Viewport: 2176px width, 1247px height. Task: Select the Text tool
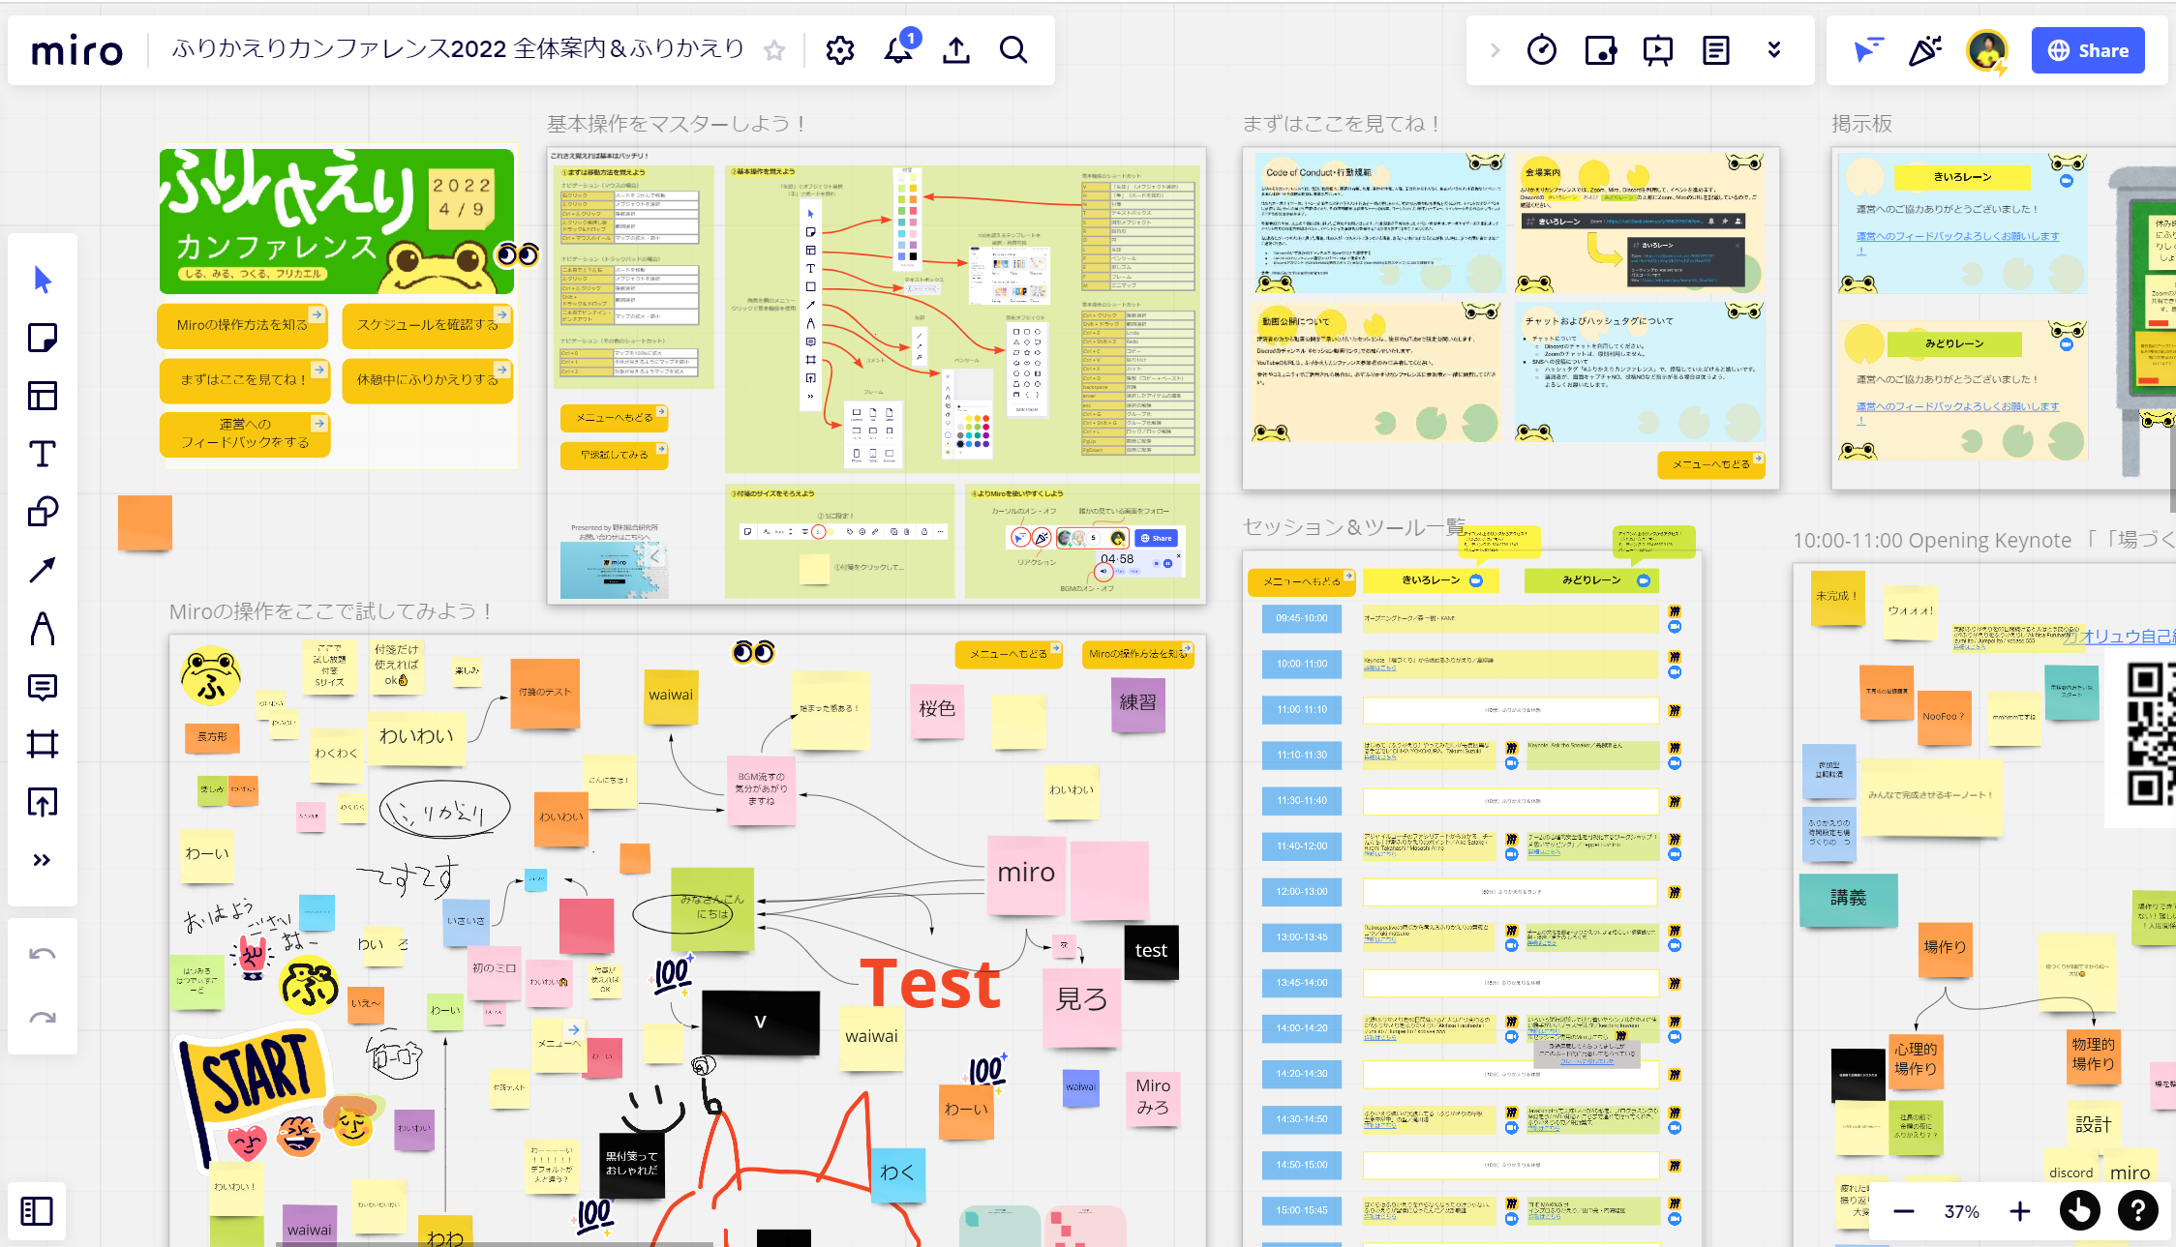[x=43, y=454]
